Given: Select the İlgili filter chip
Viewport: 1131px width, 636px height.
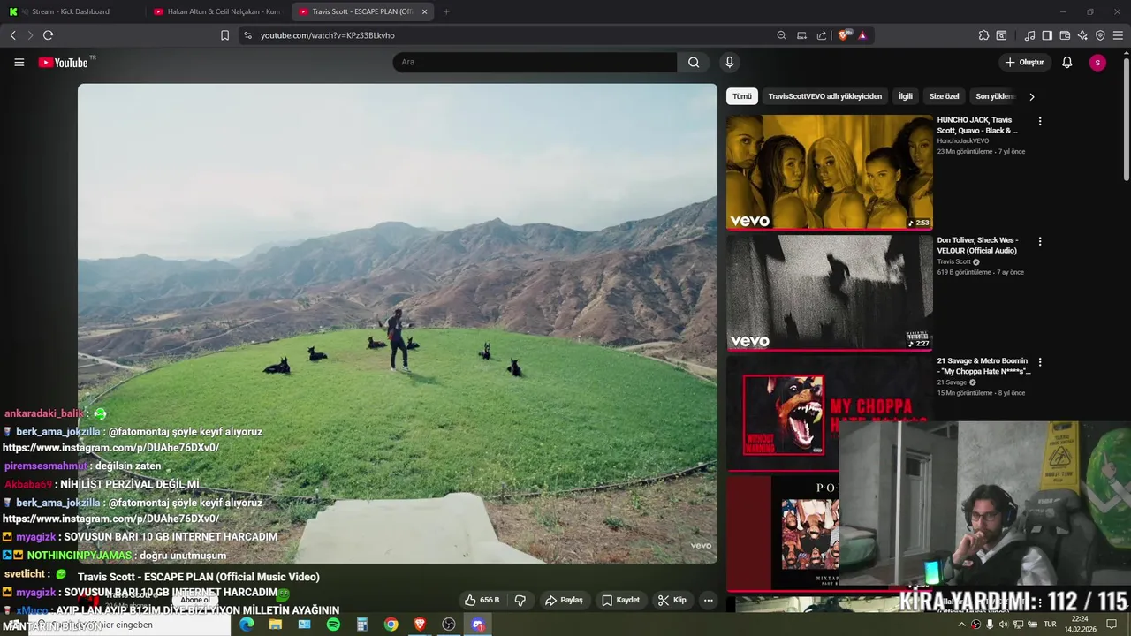Looking at the screenshot, I should 905,96.
